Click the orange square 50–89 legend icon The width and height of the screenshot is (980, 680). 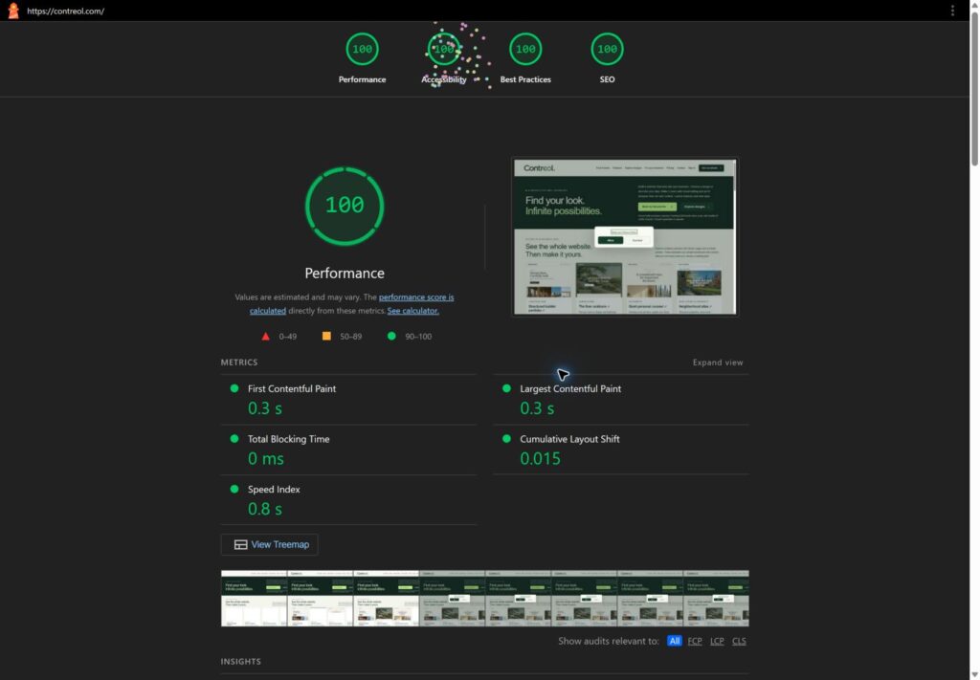click(326, 336)
